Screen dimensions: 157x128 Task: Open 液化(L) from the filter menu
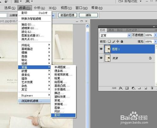click(x=35, y=32)
